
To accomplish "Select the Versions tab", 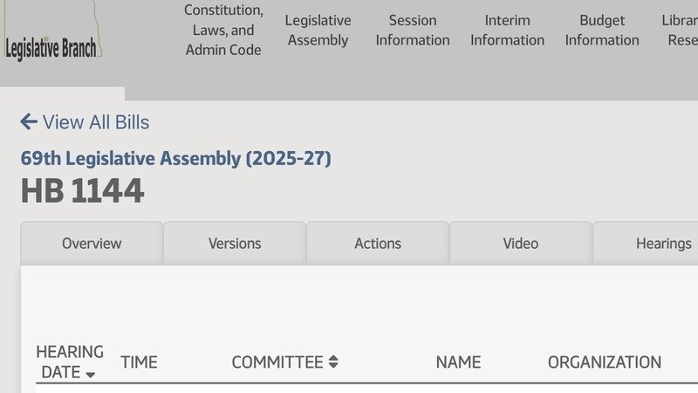I will coord(235,244).
